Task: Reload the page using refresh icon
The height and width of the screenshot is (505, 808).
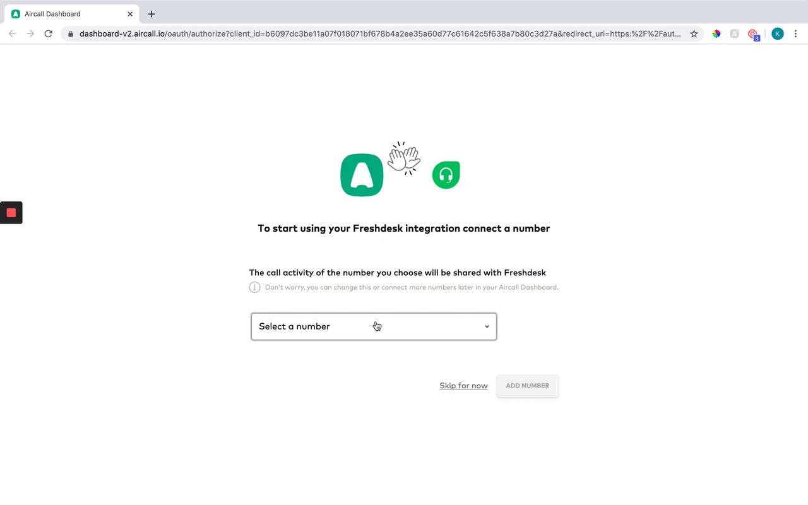Action: tap(48, 33)
